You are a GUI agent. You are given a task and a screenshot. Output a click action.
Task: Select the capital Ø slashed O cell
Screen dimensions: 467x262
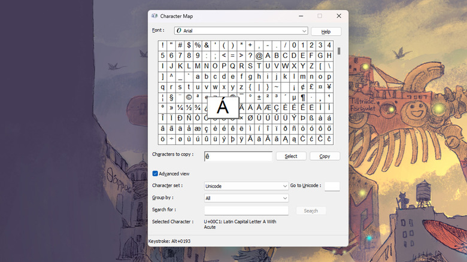[250, 118]
